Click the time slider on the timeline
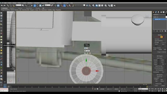This screenshot has height=94, width=167. (145, 85)
